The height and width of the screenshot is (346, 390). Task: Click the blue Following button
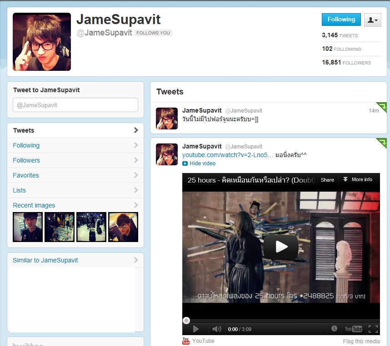[341, 20]
